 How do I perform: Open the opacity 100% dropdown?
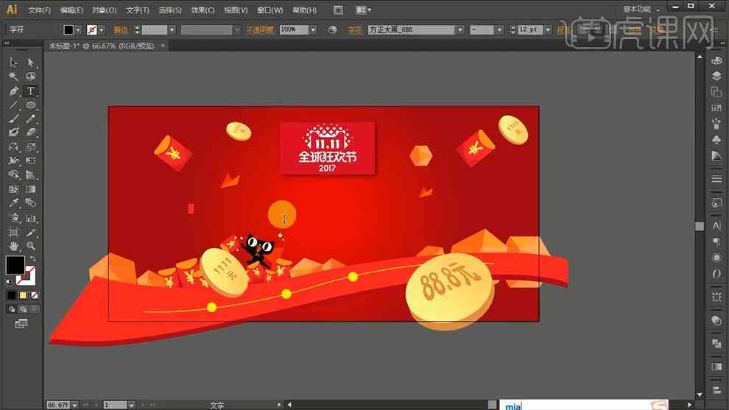(x=314, y=29)
